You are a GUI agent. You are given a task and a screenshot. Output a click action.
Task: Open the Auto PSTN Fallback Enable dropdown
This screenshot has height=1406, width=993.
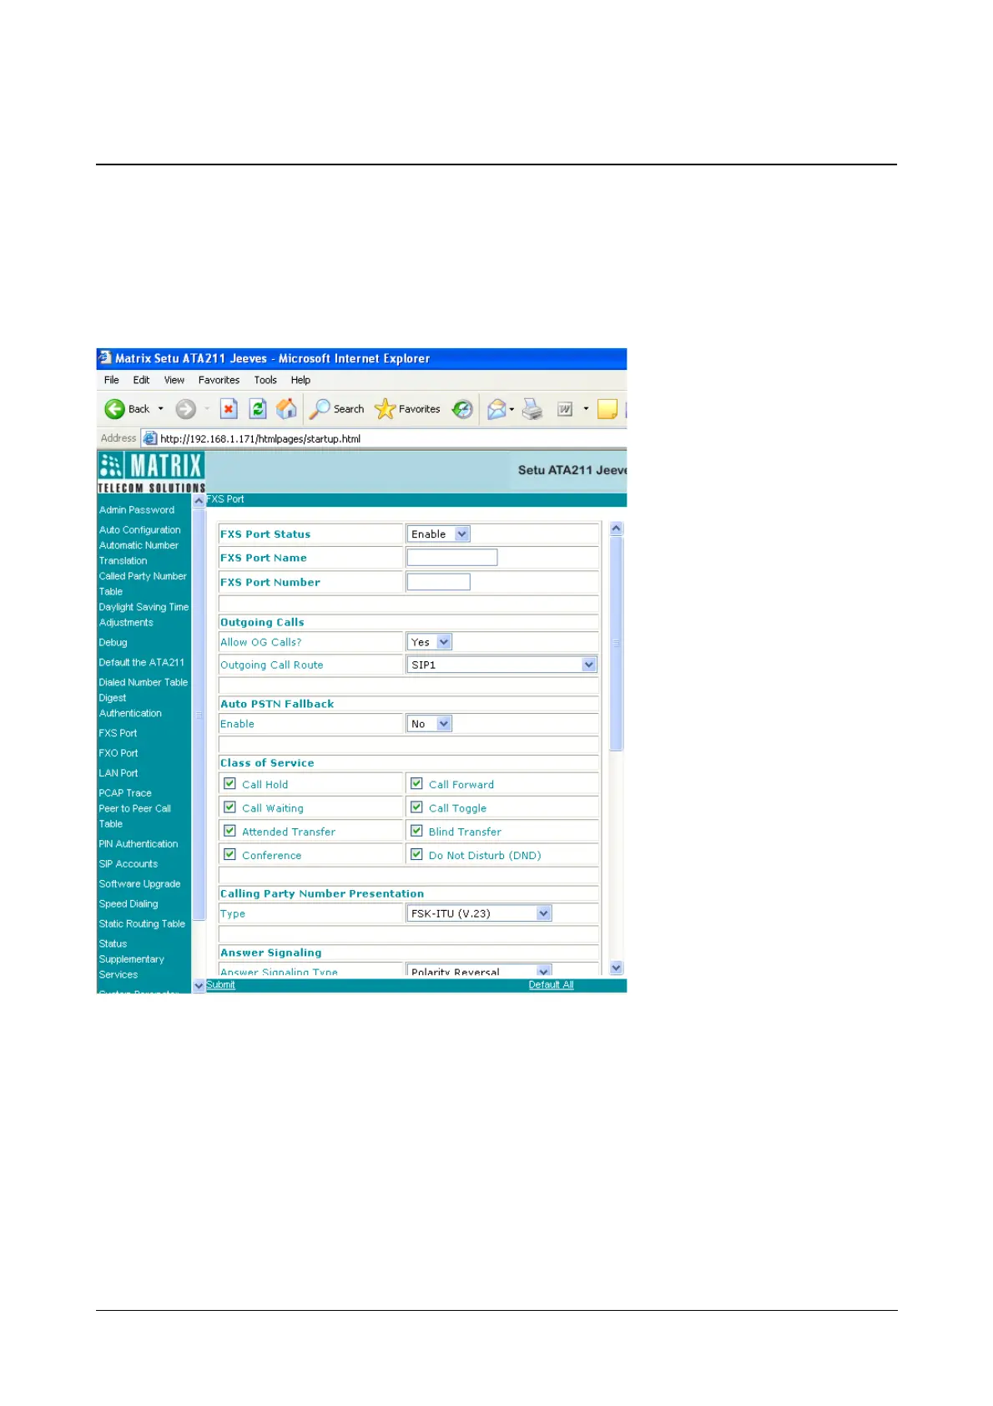click(429, 724)
